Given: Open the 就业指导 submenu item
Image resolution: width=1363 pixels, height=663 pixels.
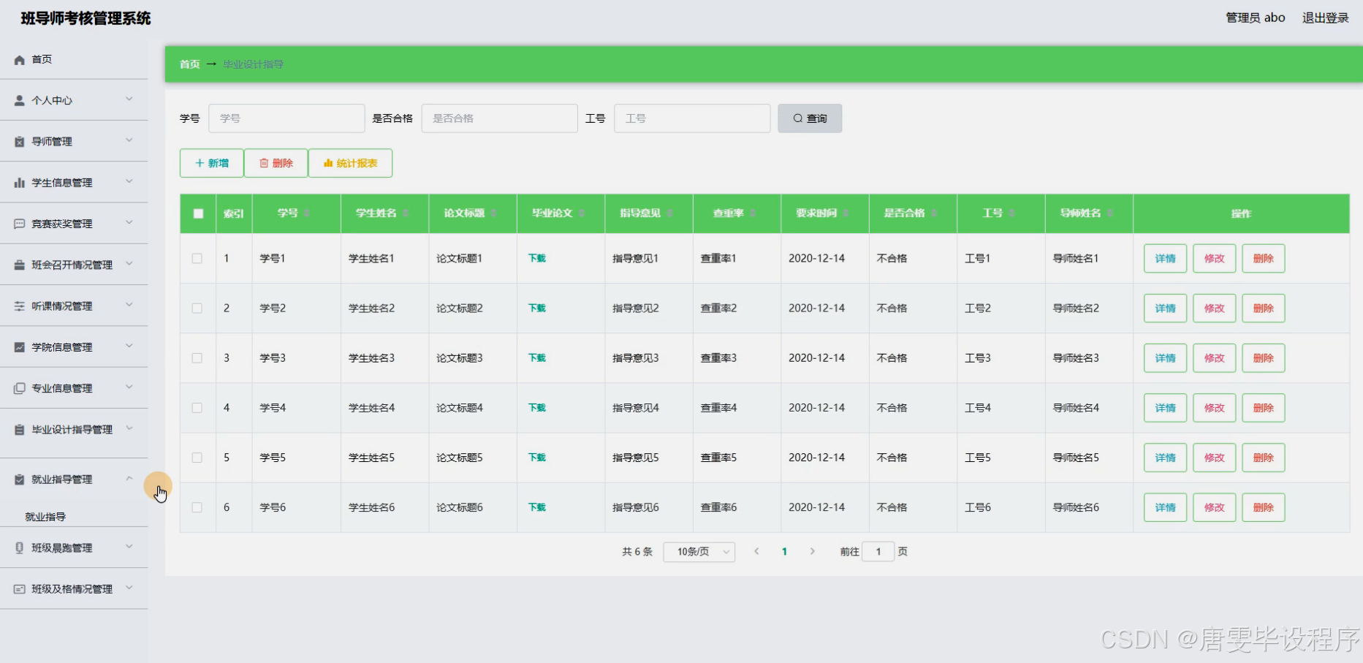Looking at the screenshot, I should [45, 517].
